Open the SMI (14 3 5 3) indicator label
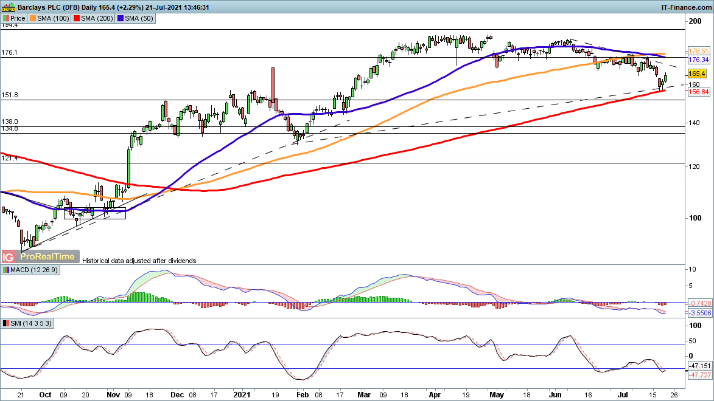The height and width of the screenshot is (401, 714). (x=27, y=324)
